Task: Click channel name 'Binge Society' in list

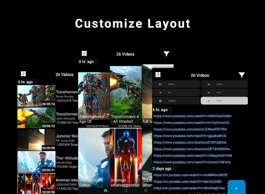Action: tap(65, 96)
